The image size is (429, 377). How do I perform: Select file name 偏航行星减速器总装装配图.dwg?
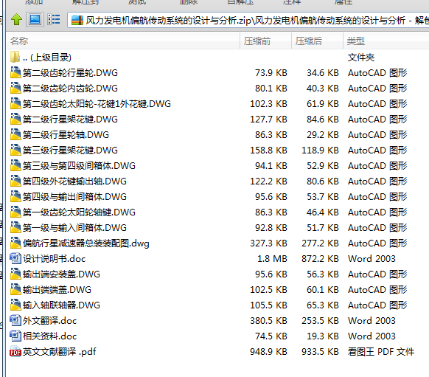click(86, 243)
